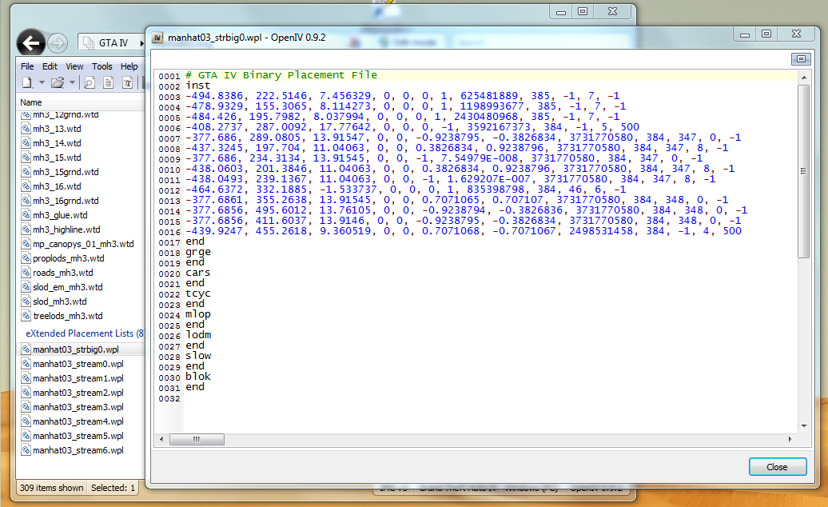Click the Name column header
This screenshot has width=828, height=507.
pyautogui.click(x=31, y=102)
